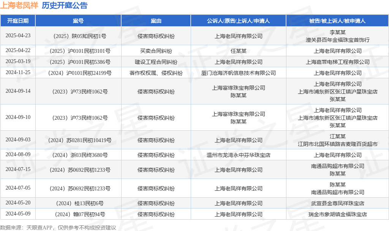Viewport: 389px width, 231px height.
Task: Select the 被告/被上诉人/被申请人 column header
Action: coord(337,21)
